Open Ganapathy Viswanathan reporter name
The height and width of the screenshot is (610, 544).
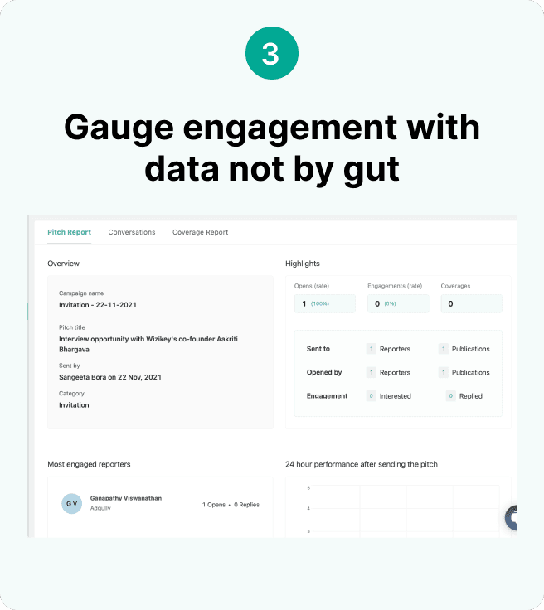click(126, 498)
